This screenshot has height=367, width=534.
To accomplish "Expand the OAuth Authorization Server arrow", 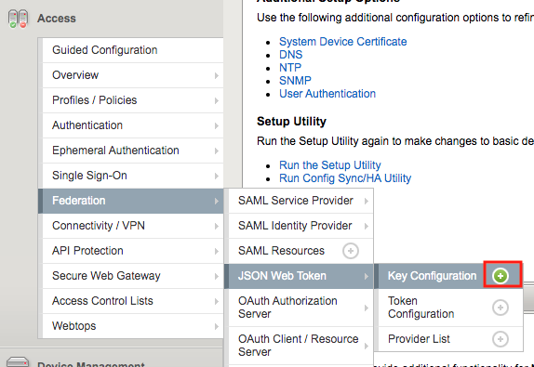I will (367, 308).
